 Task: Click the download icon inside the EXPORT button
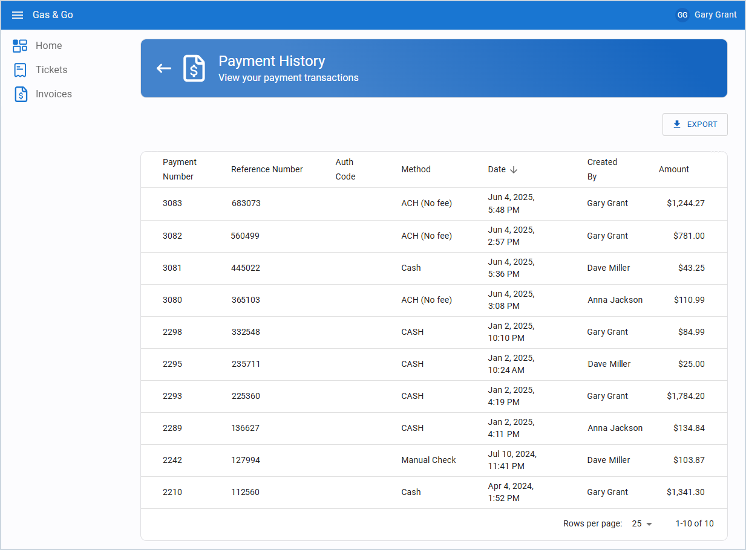tap(676, 124)
